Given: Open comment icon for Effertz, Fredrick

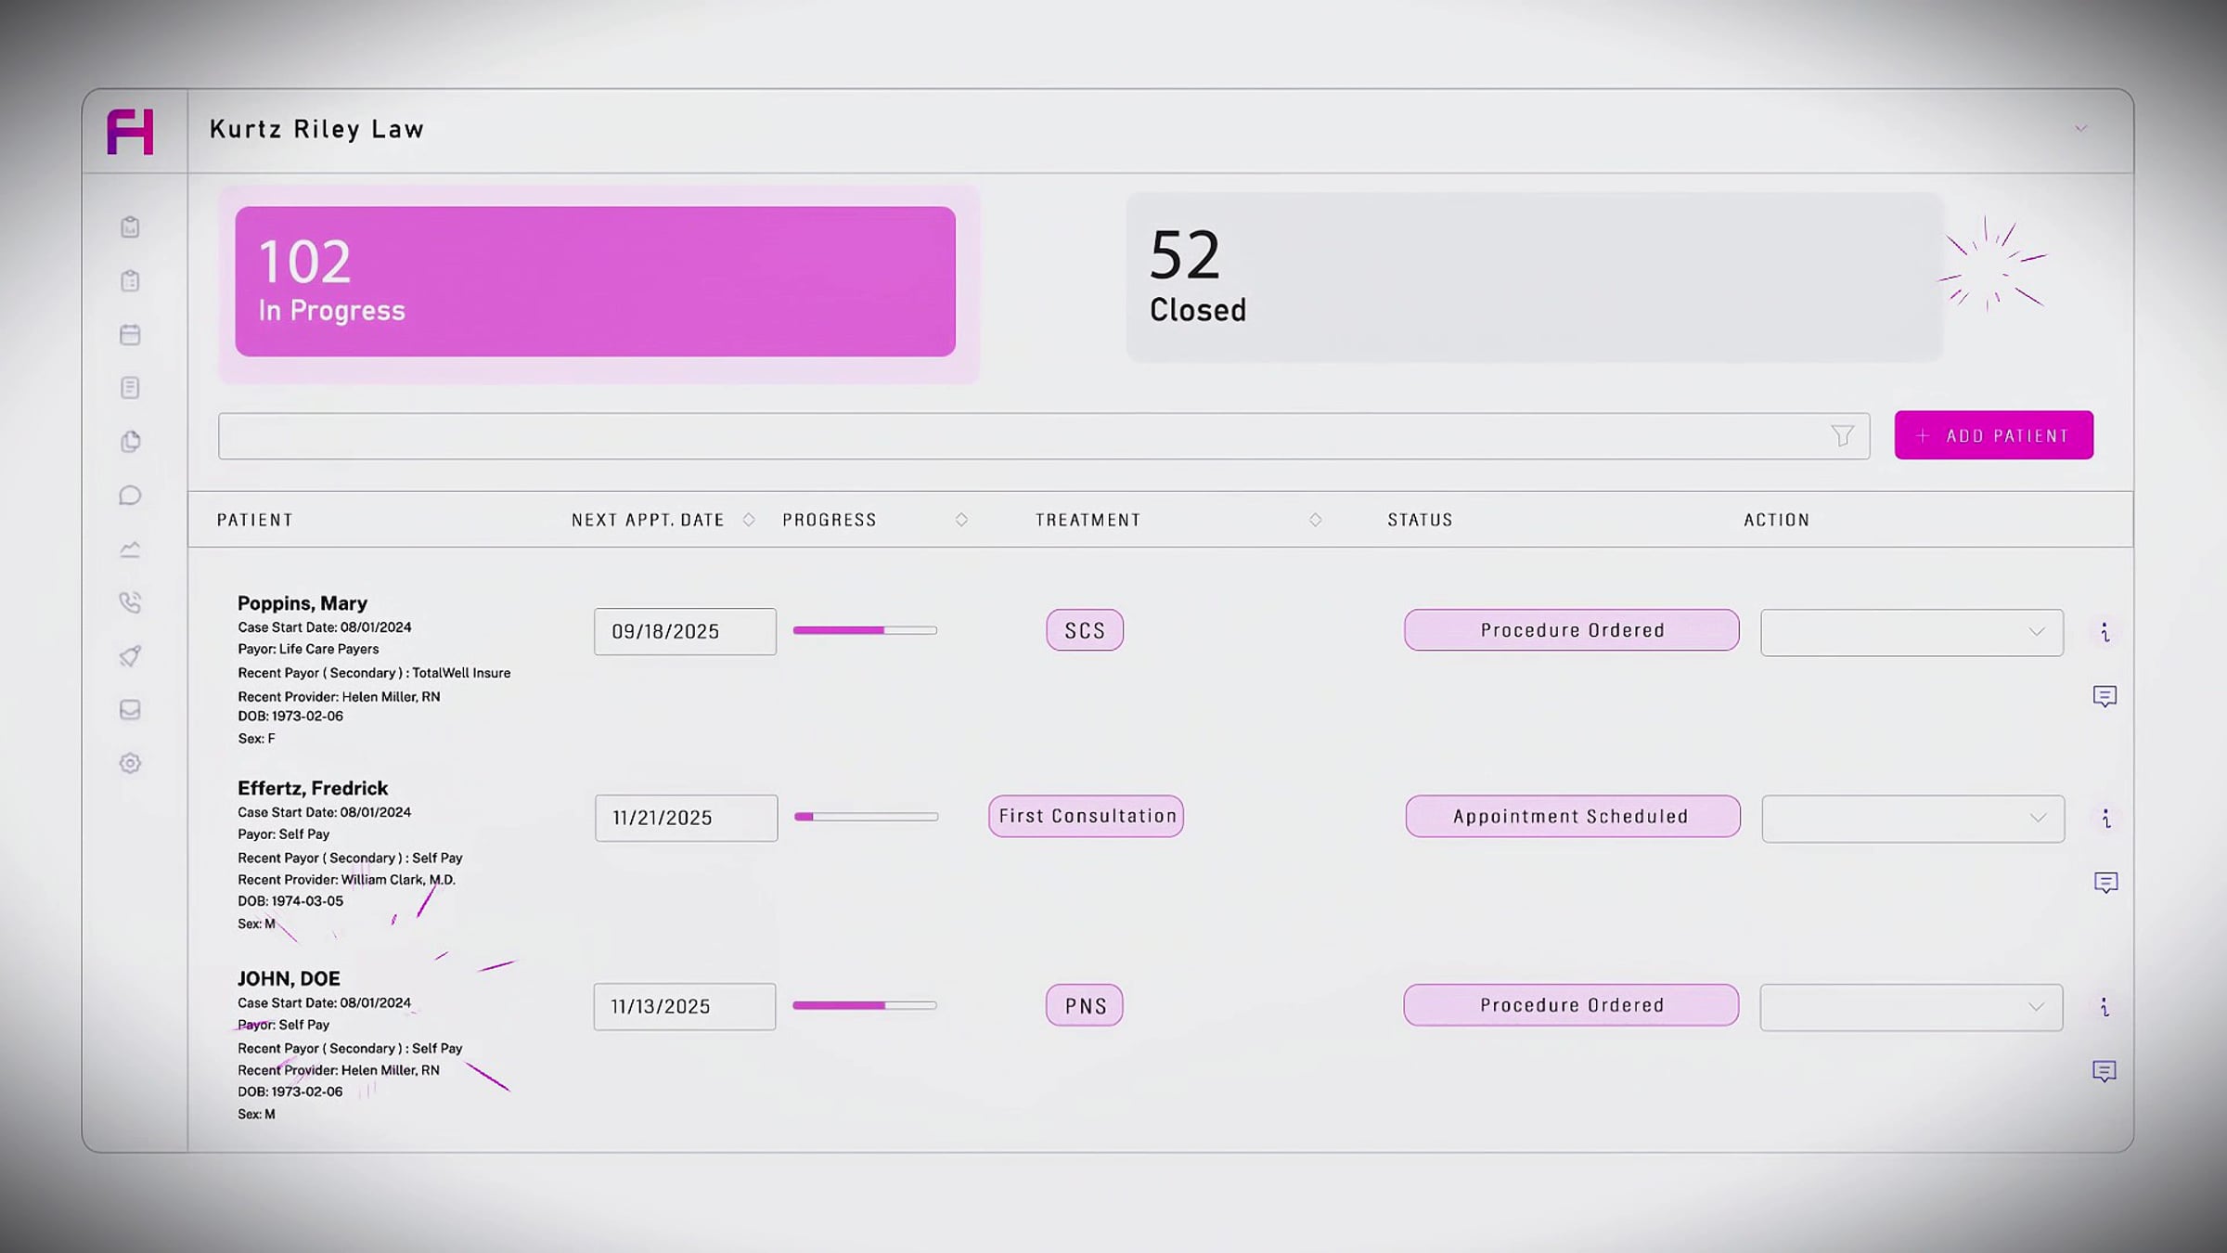Looking at the screenshot, I should coord(2105,882).
